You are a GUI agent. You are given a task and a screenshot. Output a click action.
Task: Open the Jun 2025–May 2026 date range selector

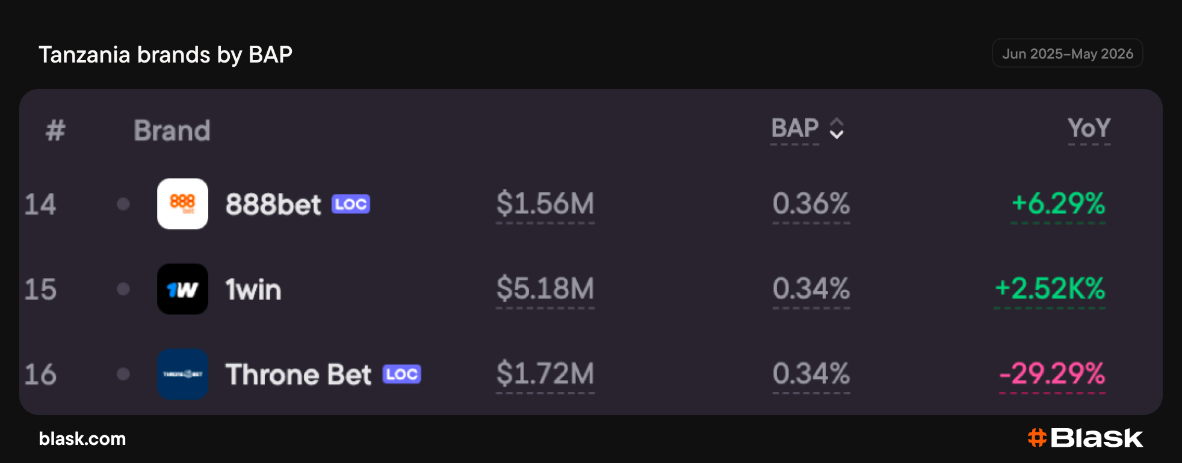coord(1068,54)
